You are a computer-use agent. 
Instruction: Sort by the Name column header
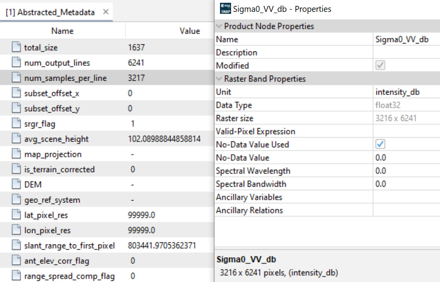point(62,31)
